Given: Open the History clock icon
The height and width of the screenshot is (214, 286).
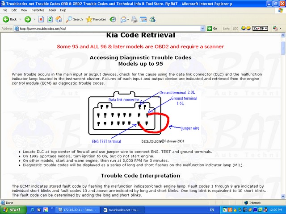Looking at the screenshot, I should pyautogui.click(x=113, y=19).
